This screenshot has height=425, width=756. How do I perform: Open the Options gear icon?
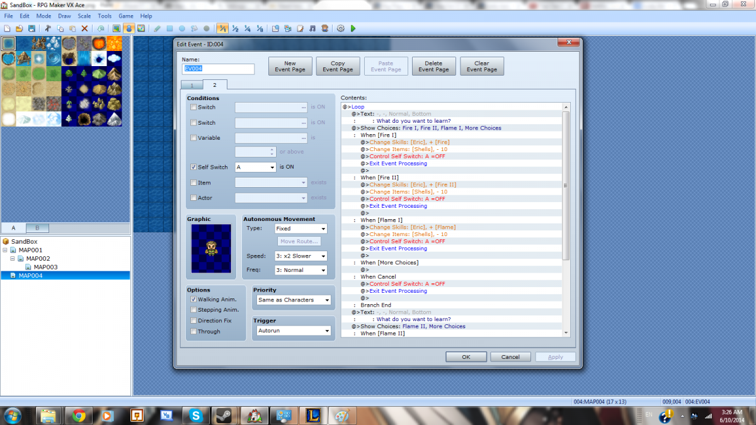click(x=341, y=28)
